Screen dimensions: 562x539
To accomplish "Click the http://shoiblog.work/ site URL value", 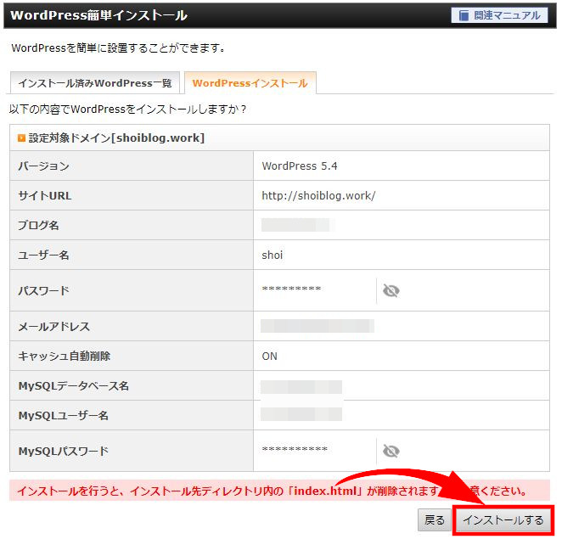I will click(318, 196).
